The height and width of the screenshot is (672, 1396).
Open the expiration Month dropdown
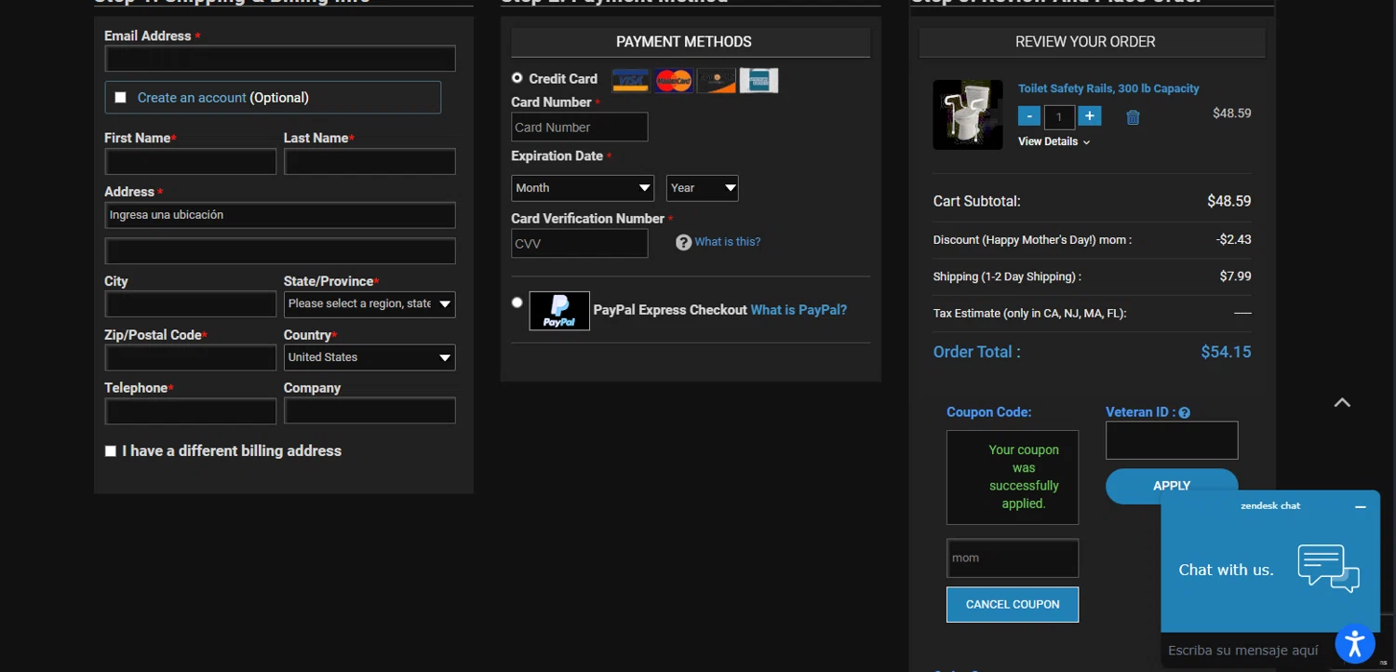(582, 188)
